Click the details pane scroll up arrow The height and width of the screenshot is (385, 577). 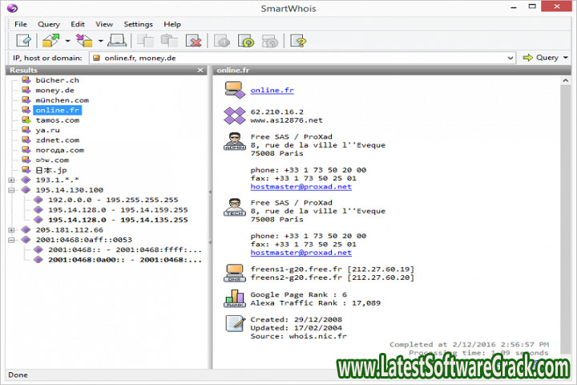[566, 80]
